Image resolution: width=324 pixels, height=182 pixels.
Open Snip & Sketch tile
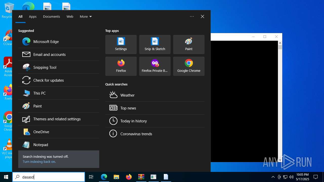point(155,44)
